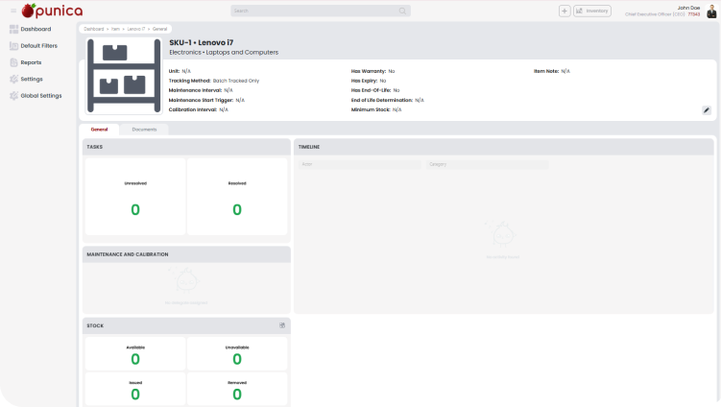
Task: Open Reports menu label
Action: point(31,62)
